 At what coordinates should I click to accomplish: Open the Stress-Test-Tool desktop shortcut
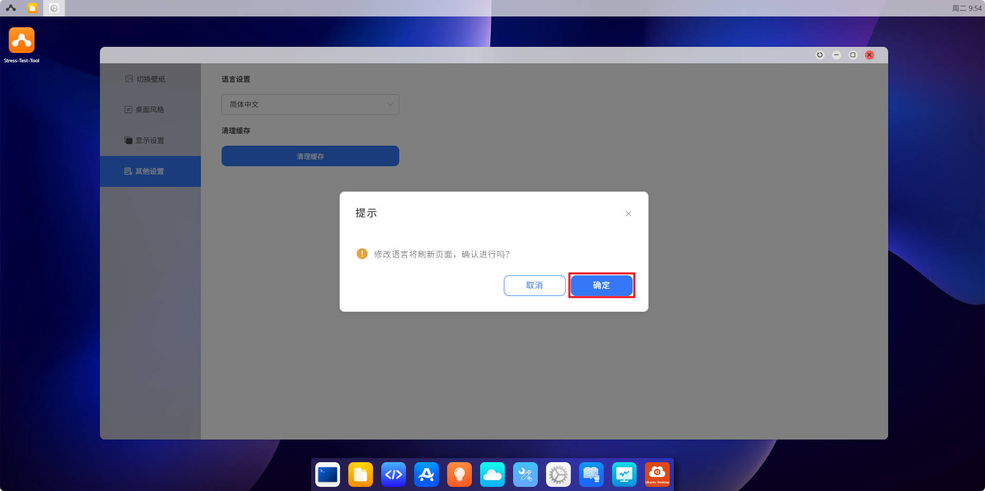pyautogui.click(x=22, y=41)
